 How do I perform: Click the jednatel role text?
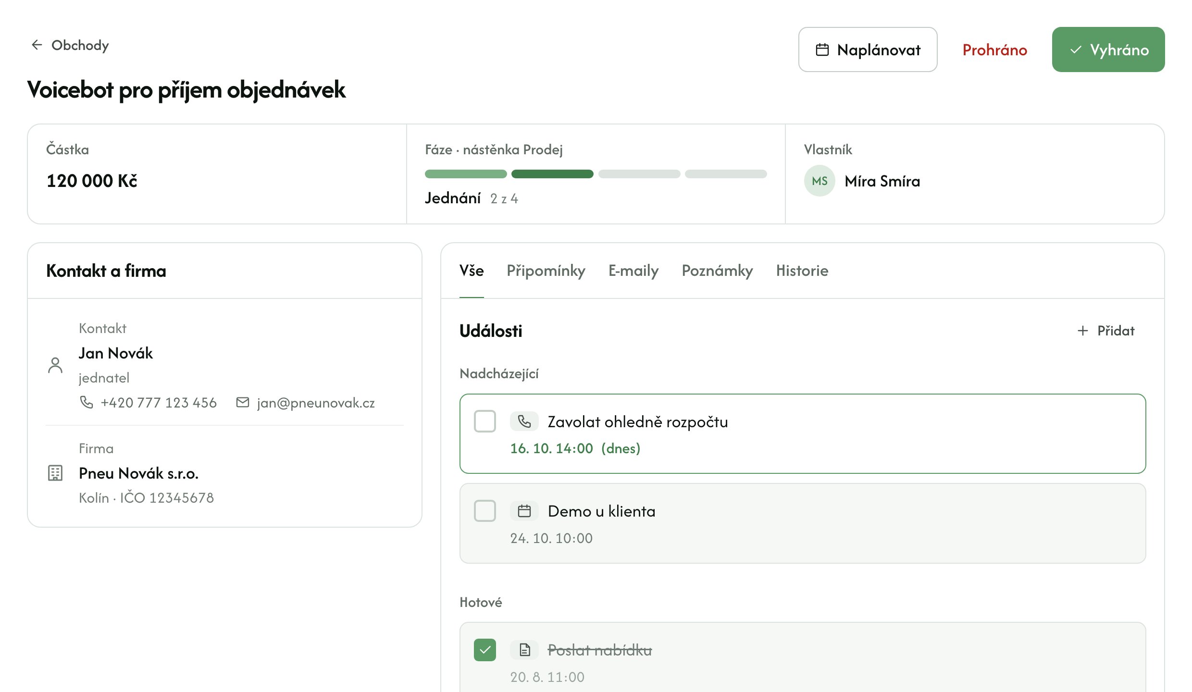coord(104,378)
